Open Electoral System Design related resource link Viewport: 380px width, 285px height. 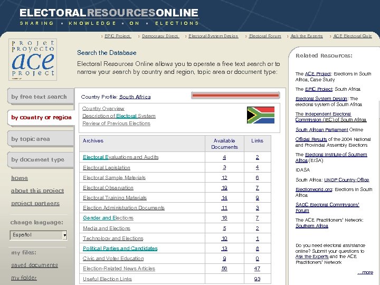pyautogui.click(x=321, y=99)
